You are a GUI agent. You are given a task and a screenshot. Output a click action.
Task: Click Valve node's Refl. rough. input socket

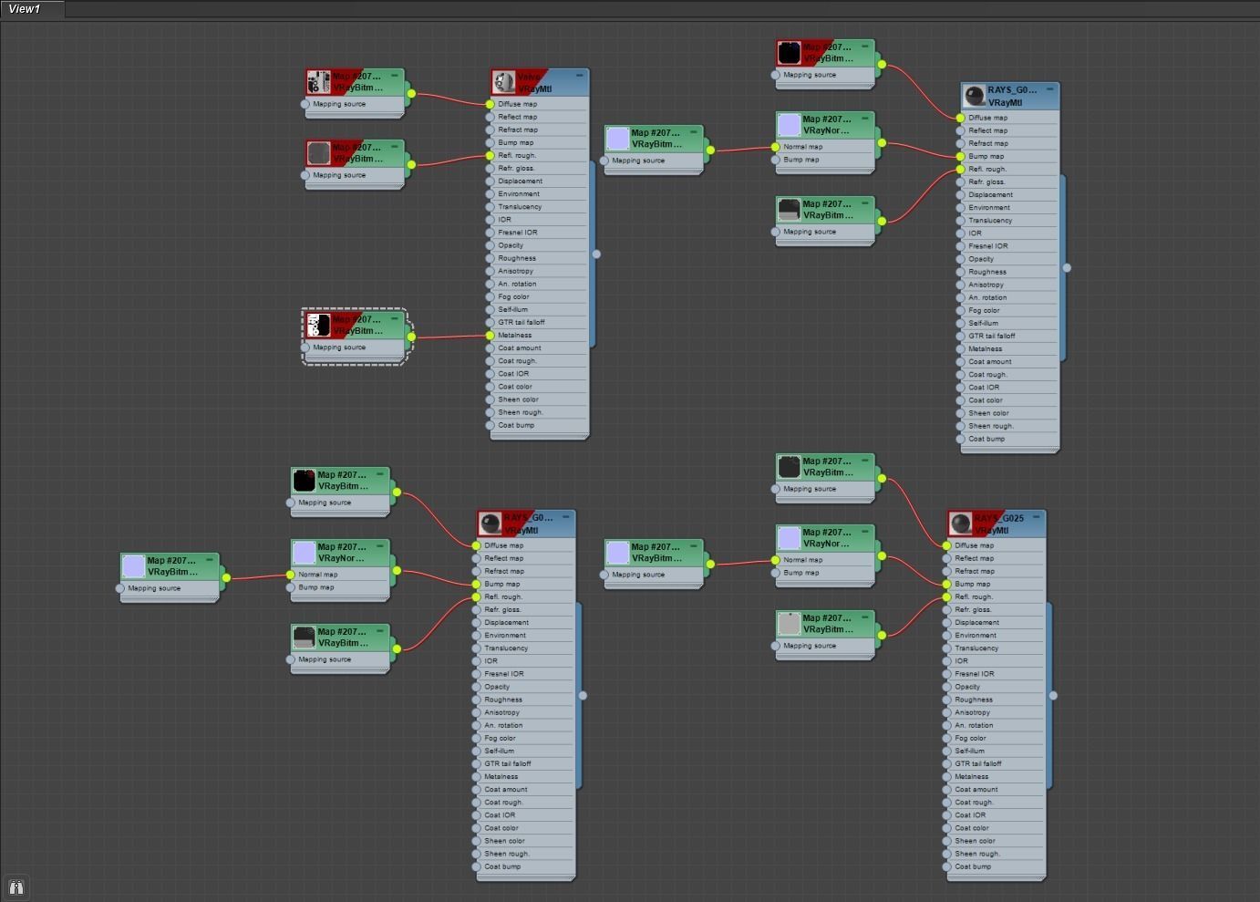coord(490,155)
